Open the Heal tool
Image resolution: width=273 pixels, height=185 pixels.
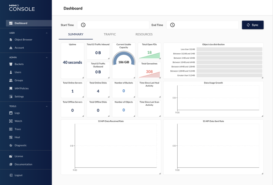(x=17, y=137)
